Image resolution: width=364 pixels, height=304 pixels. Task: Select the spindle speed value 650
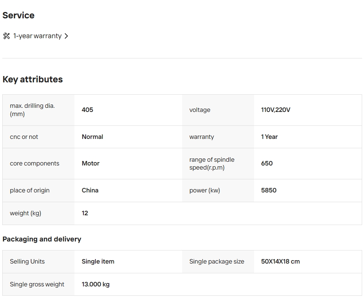[267, 163]
